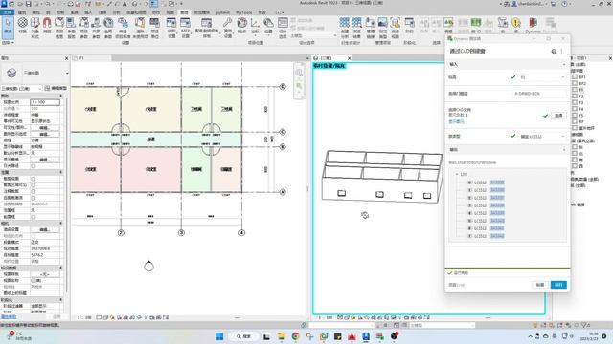Toggle Section Box checkbox in Properties
This screenshot has height=344, width=613.
34,217
